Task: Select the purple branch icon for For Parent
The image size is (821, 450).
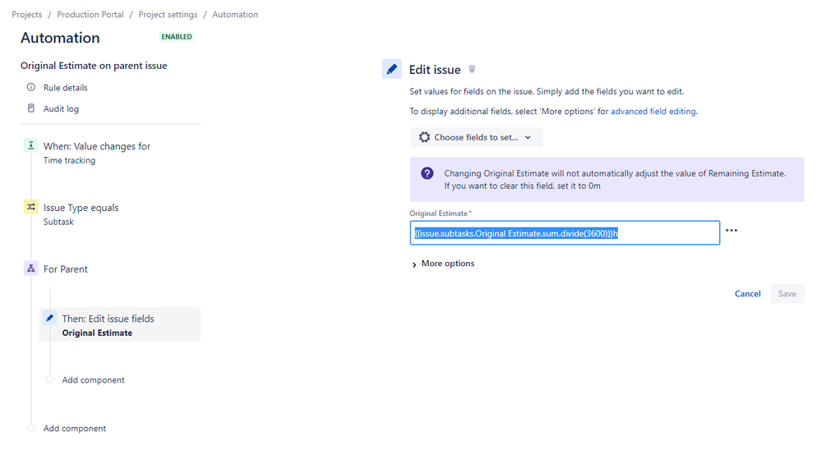Action: coord(31,269)
